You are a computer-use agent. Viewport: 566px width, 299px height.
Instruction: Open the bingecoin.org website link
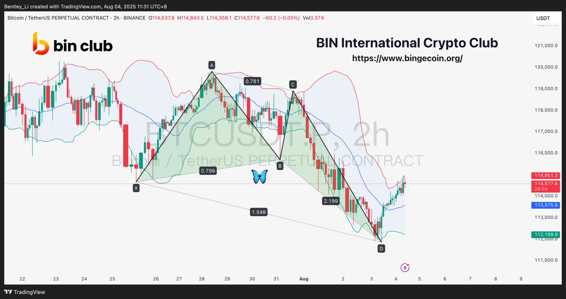point(407,58)
